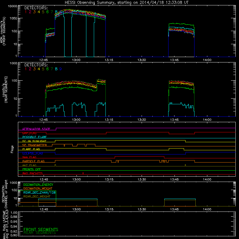Click the 0.94 tick on livetime axis

[x=14, y=226]
